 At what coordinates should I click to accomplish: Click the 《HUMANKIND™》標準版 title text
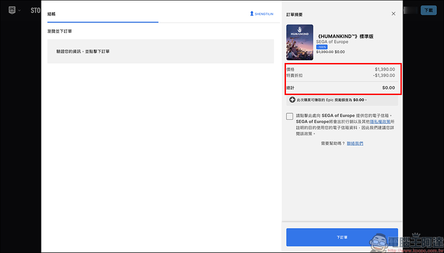point(345,36)
